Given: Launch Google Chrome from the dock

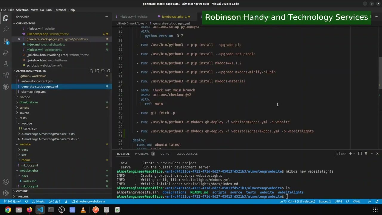Looking at the screenshot, I should pyautogui.click(x=8, y=210).
